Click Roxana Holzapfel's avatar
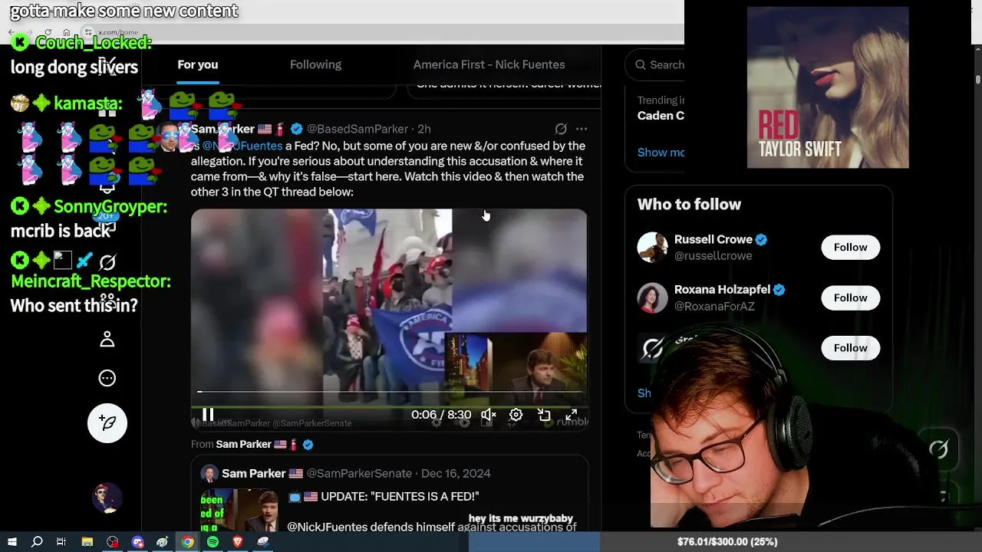Image resolution: width=982 pixels, height=552 pixels. coord(652,297)
